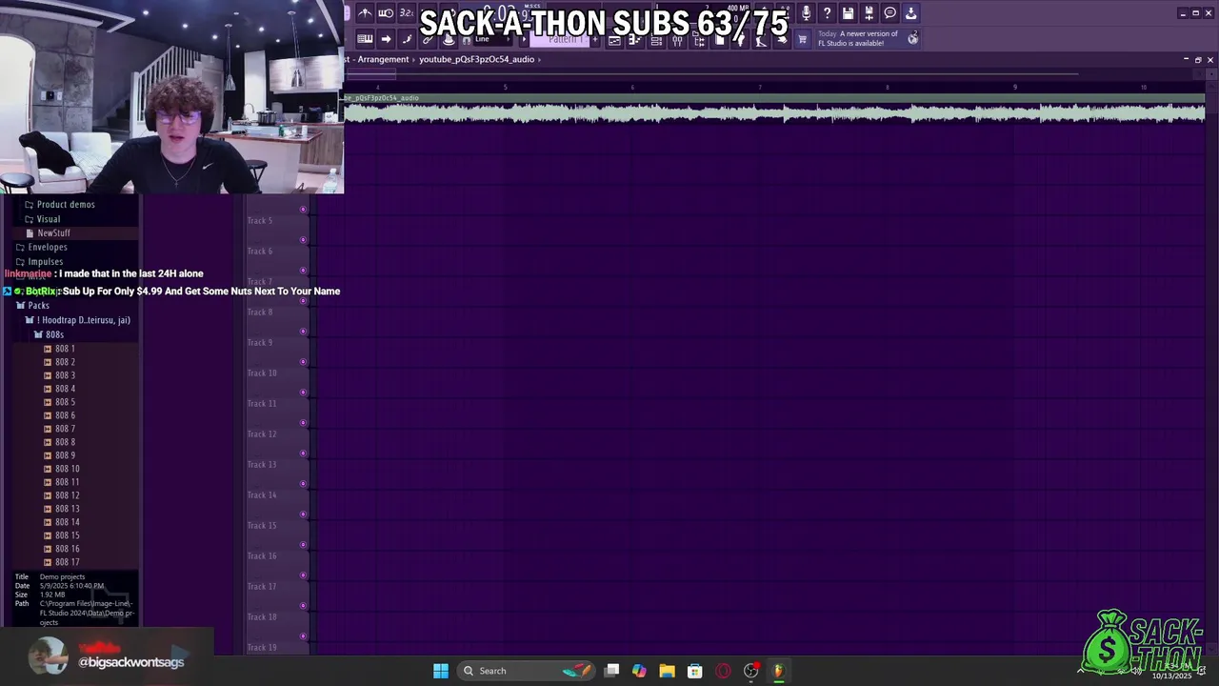Open the playlist view icon
This screenshot has height=686, width=1219.
(614, 40)
